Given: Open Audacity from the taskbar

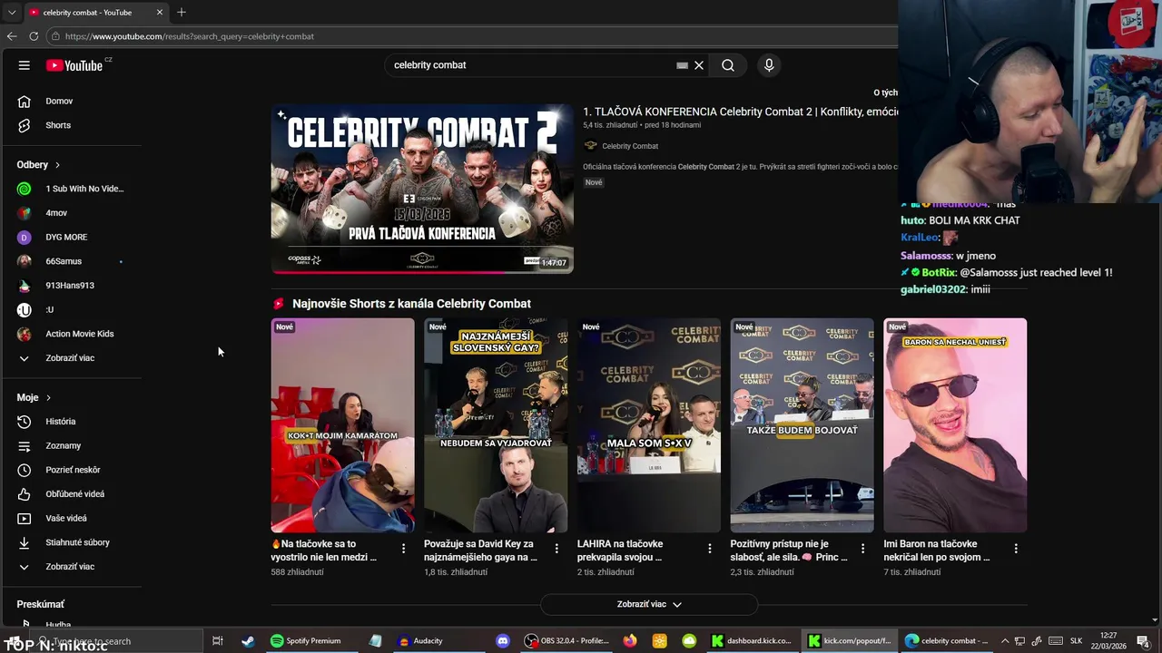Looking at the screenshot, I should pyautogui.click(x=420, y=641).
